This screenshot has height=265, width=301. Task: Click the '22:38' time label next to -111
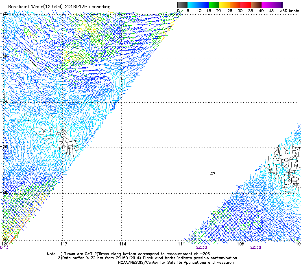(201, 247)
